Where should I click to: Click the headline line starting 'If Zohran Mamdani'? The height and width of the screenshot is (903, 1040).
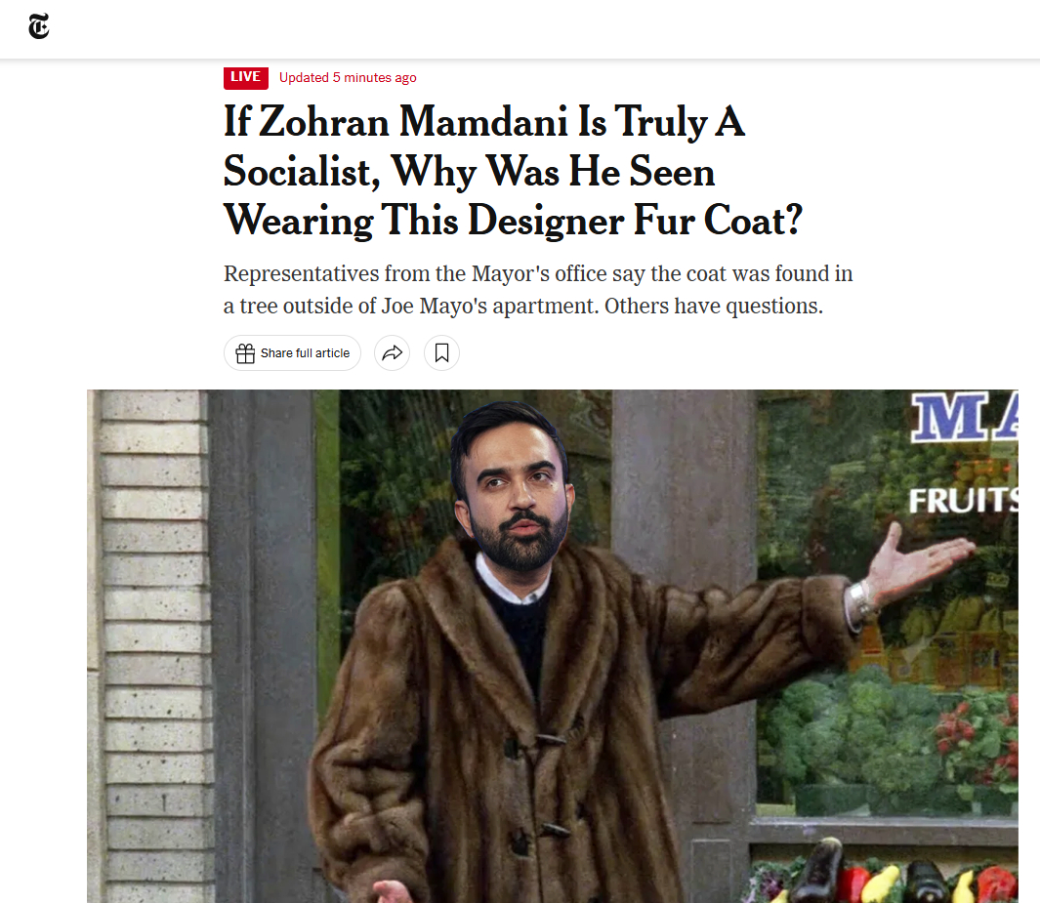click(x=484, y=122)
